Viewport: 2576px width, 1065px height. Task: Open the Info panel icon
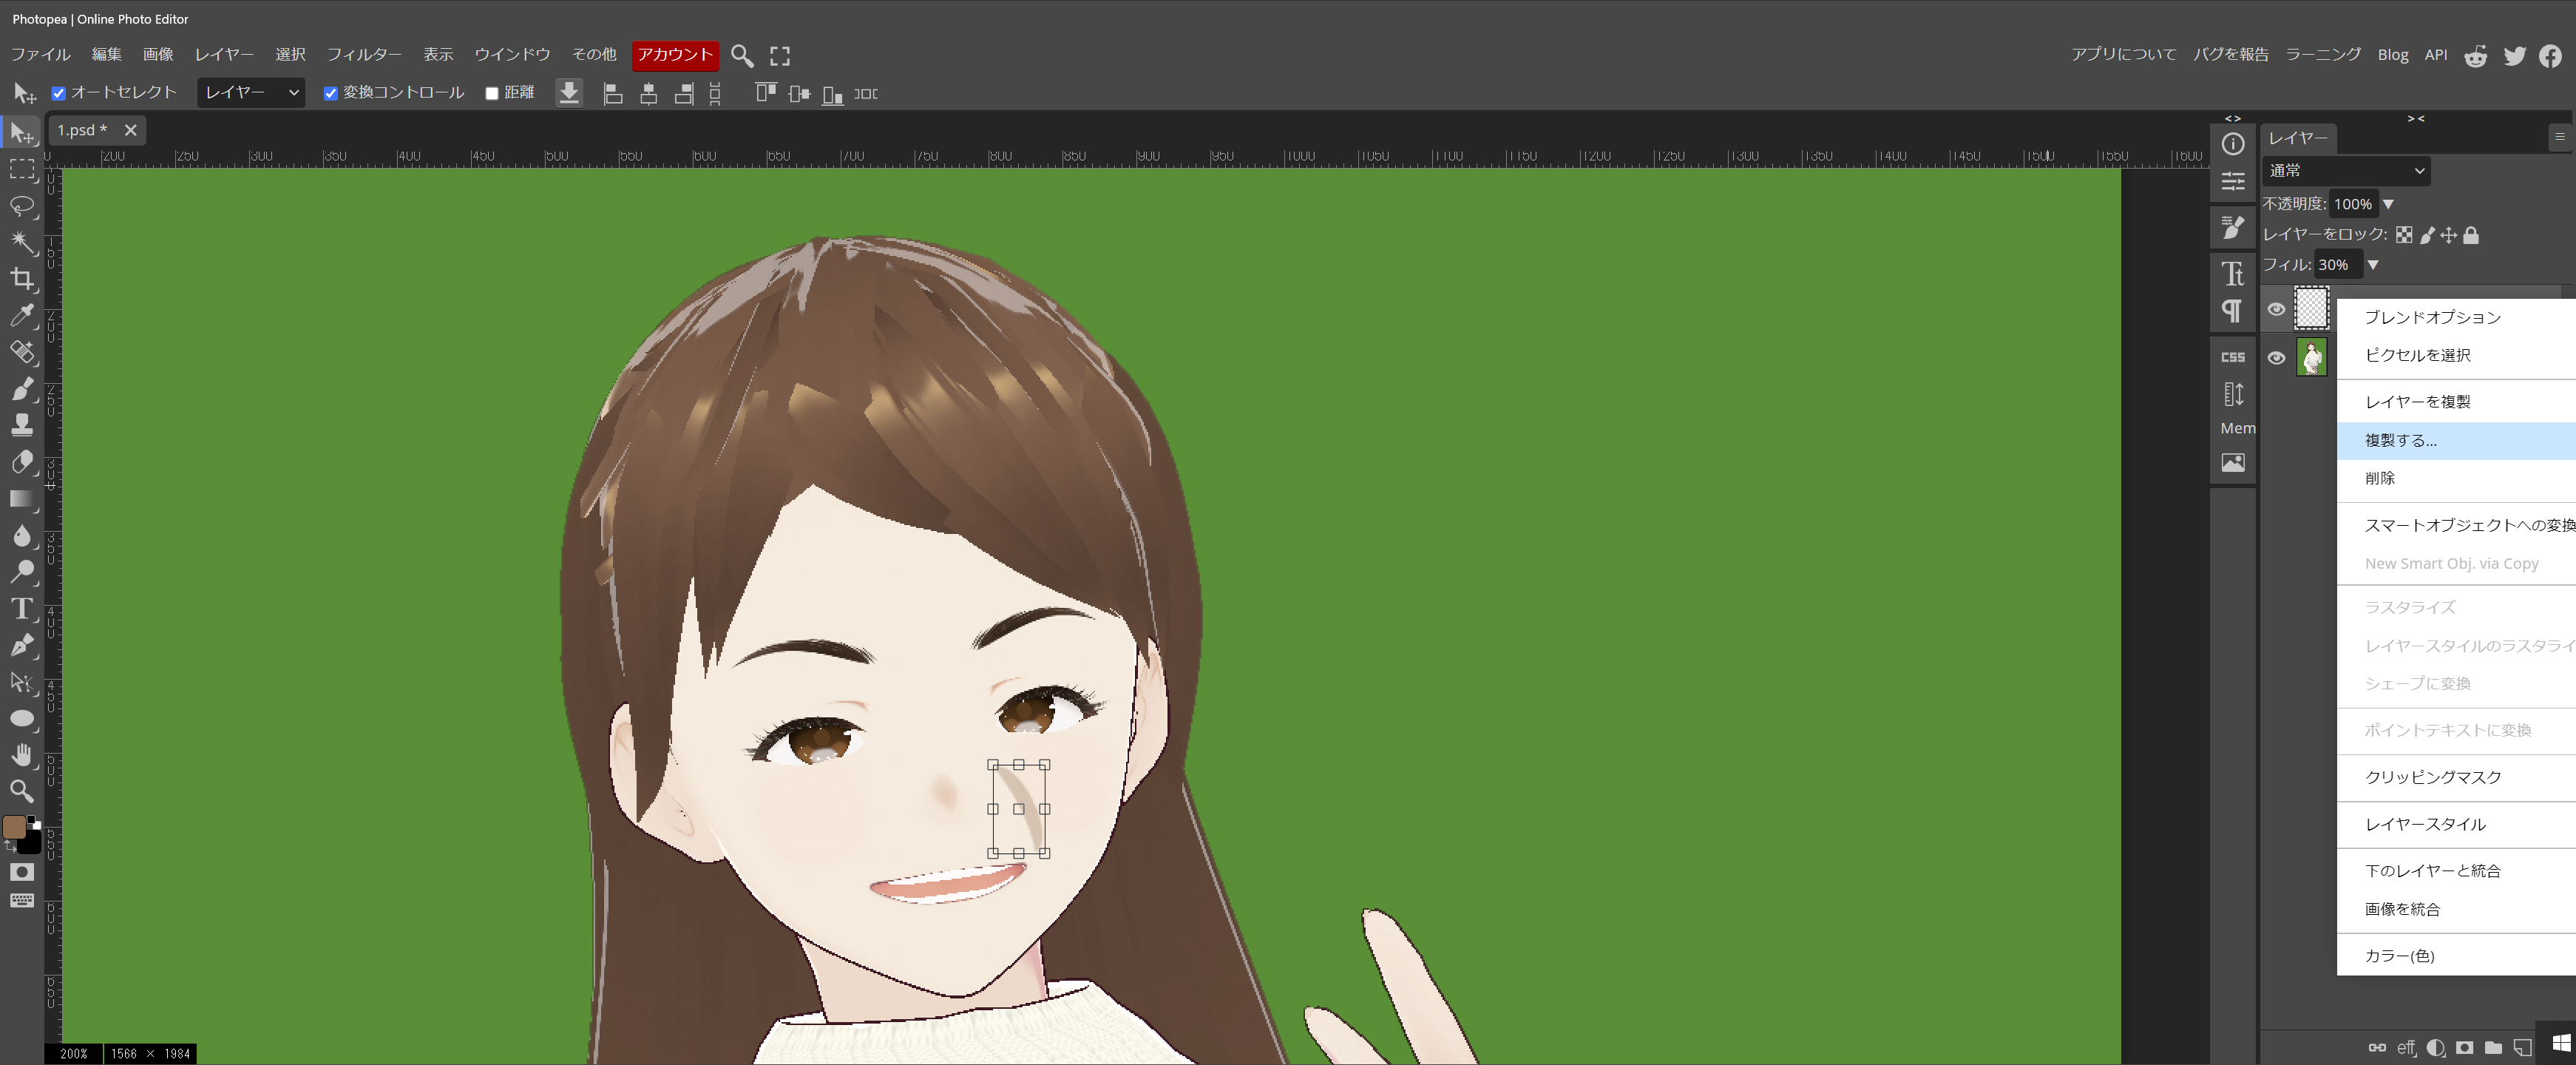coord(2232,144)
